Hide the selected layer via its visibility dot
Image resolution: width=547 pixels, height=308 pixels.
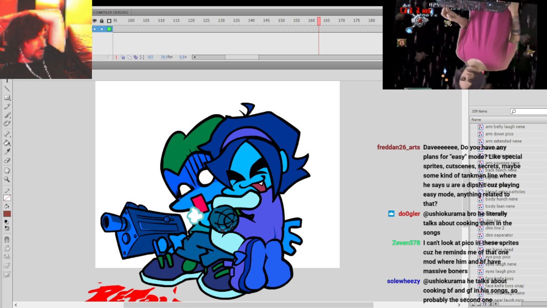point(95,29)
